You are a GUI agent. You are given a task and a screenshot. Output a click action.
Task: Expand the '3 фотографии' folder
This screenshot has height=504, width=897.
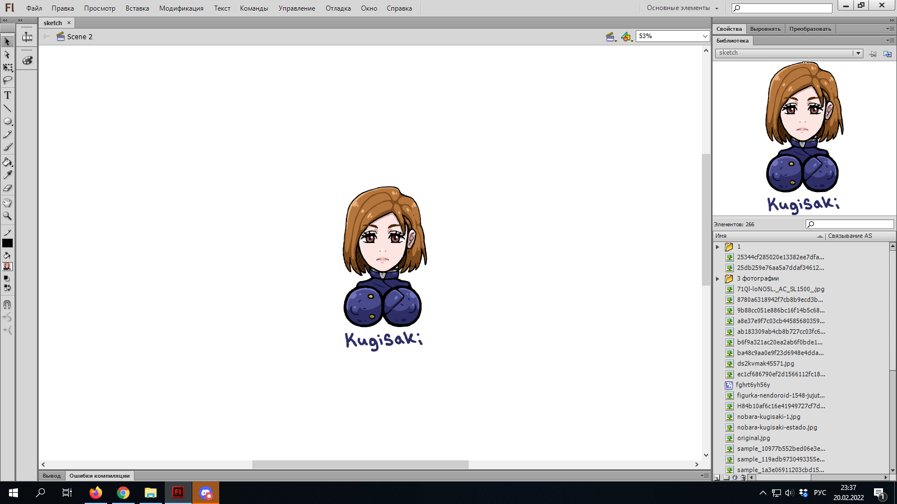pos(718,278)
